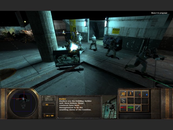
Task: Click the Stalker unit title text
Action: coord(62,99)
